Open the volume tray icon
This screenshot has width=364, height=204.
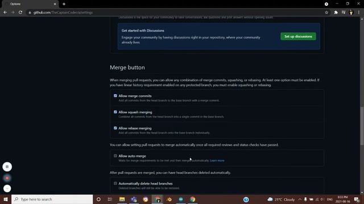[x=322, y=199]
